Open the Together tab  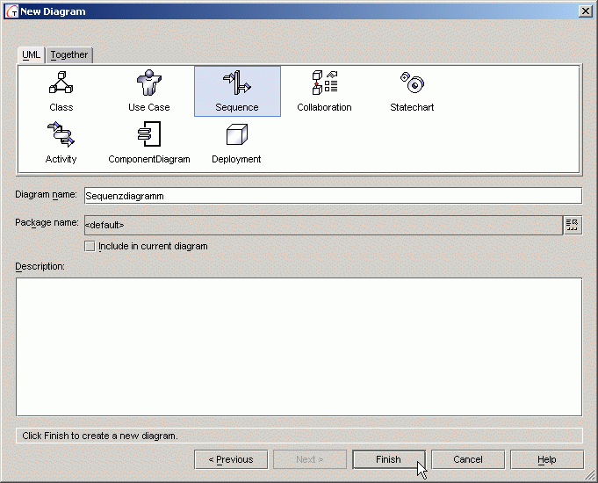(x=69, y=55)
